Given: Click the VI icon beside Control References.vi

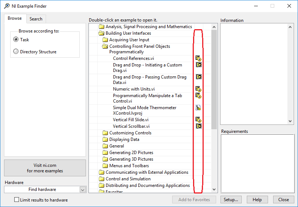Looking at the screenshot, I should pyautogui.click(x=199, y=58).
